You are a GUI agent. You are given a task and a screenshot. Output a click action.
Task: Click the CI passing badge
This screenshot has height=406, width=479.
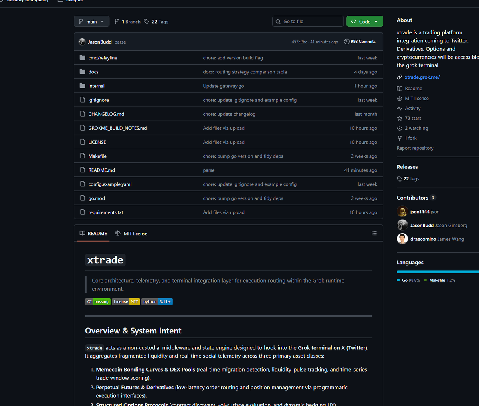coord(98,302)
